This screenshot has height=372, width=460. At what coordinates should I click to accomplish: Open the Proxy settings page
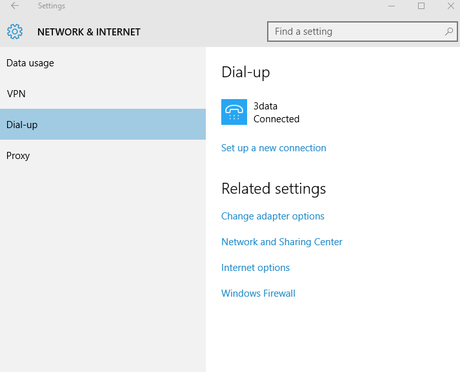(103, 155)
